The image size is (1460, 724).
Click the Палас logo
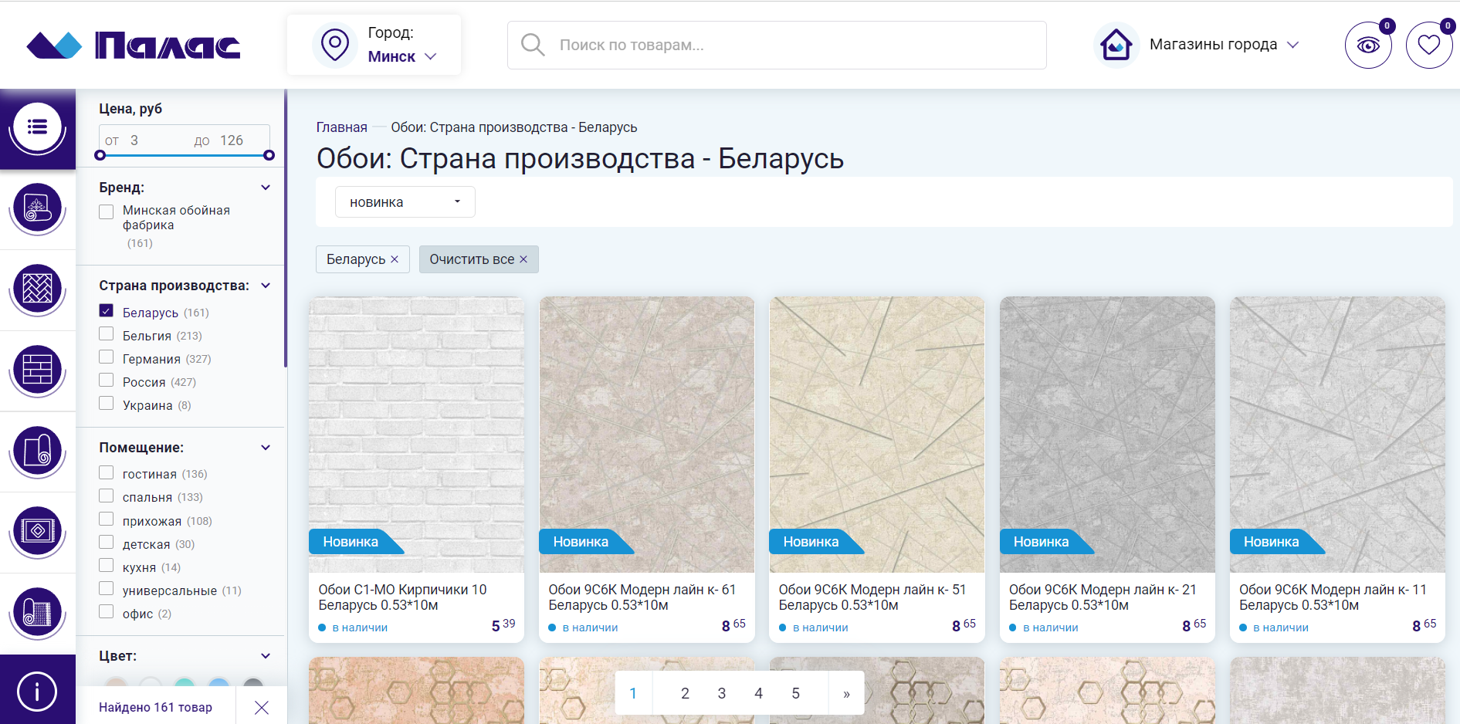click(x=134, y=46)
